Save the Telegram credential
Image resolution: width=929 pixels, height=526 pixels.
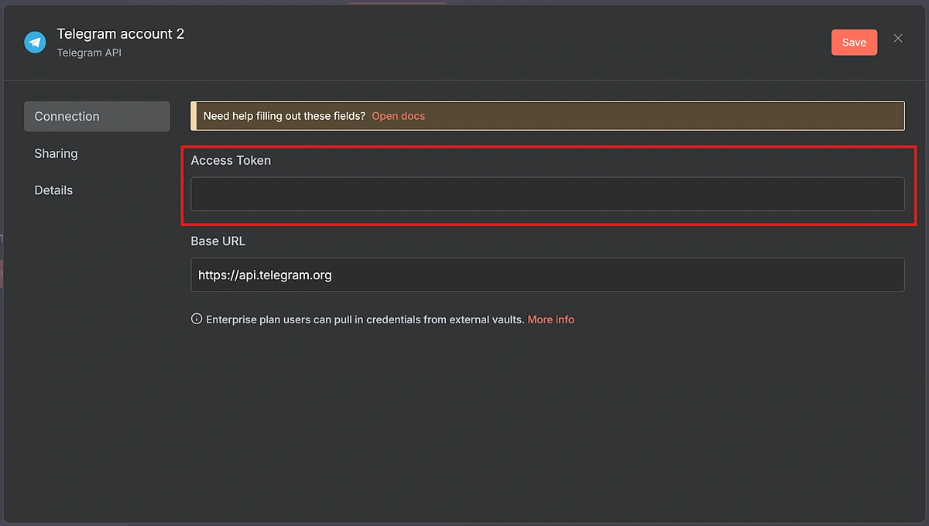pos(854,43)
